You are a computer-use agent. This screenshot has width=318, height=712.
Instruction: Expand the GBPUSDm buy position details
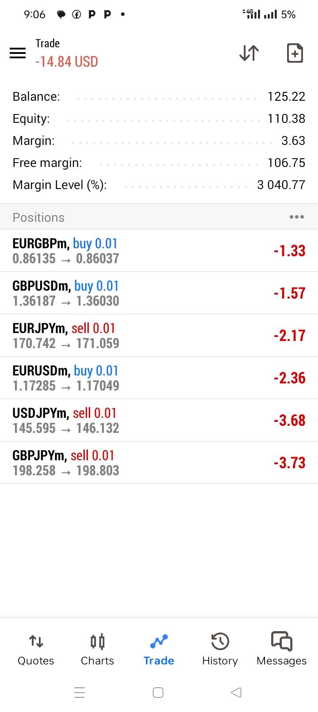(x=159, y=293)
